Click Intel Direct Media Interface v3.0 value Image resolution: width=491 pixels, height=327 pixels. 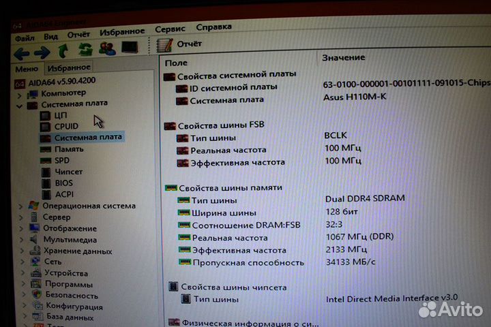pos(391,298)
